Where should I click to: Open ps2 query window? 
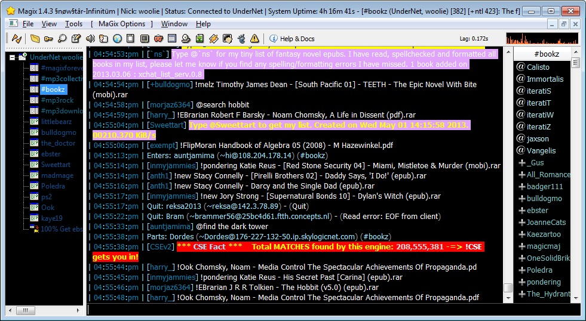[x=47, y=197]
